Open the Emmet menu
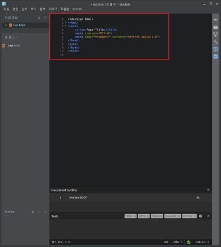 [77, 9]
